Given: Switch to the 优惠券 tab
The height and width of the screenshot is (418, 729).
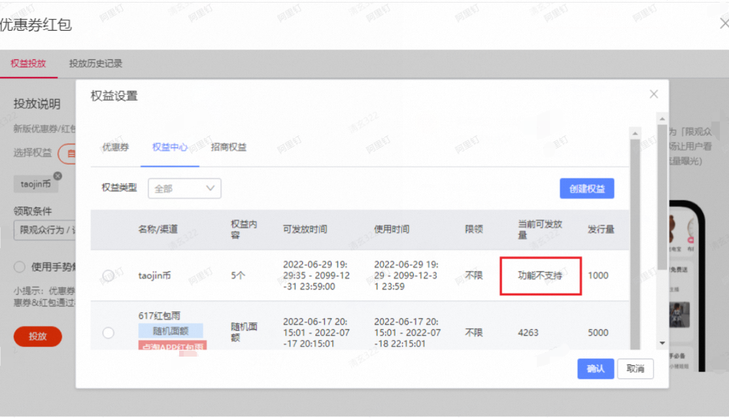Looking at the screenshot, I should (x=115, y=147).
